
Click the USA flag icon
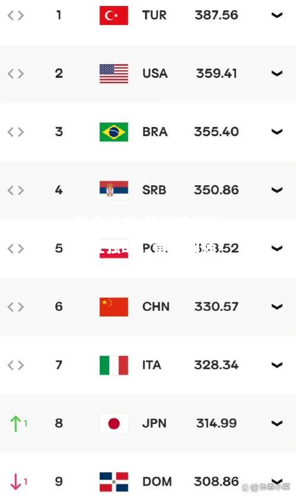click(114, 74)
